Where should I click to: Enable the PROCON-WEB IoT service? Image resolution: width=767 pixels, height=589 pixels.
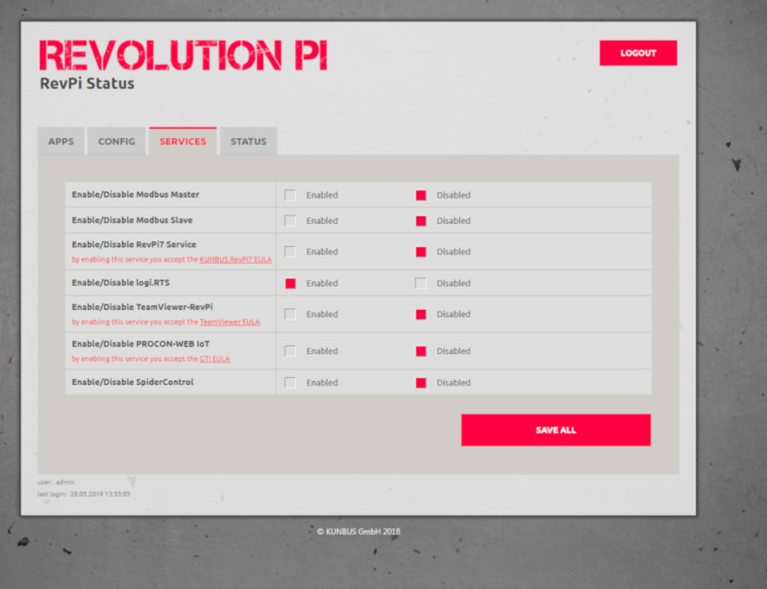[x=291, y=350]
